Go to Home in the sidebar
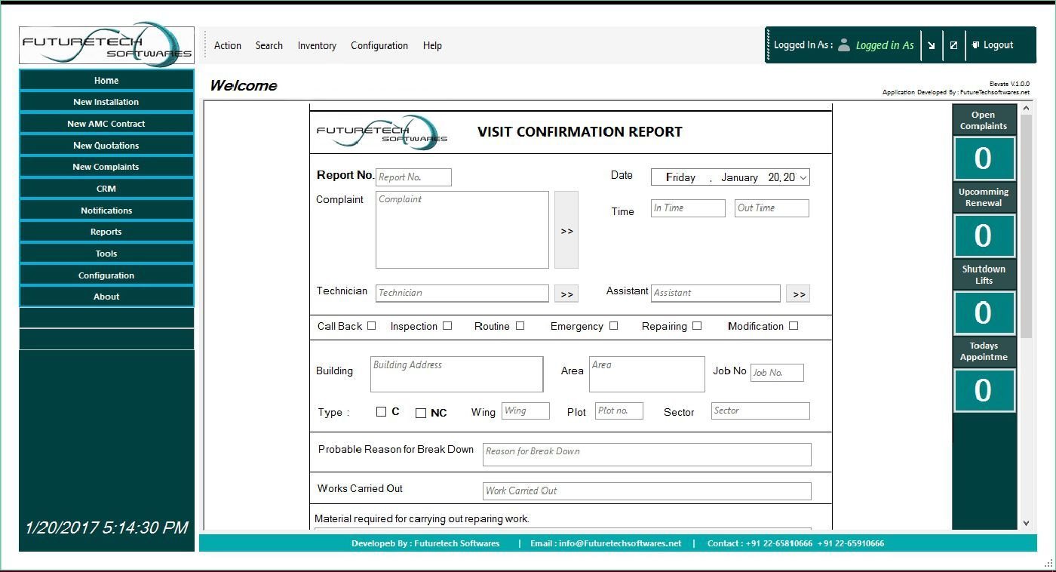The width and height of the screenshot is (1056, 572). (106, 81)
